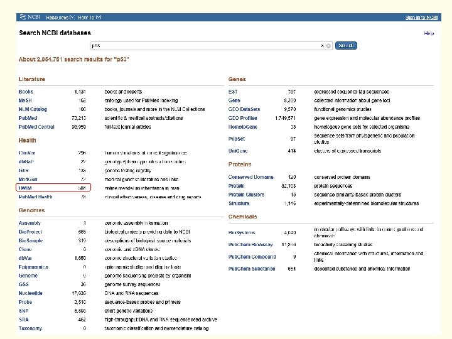The height and width of the screenshot is (339, 452).
Task: Open PubMed Health results
Action: [35, 197]
